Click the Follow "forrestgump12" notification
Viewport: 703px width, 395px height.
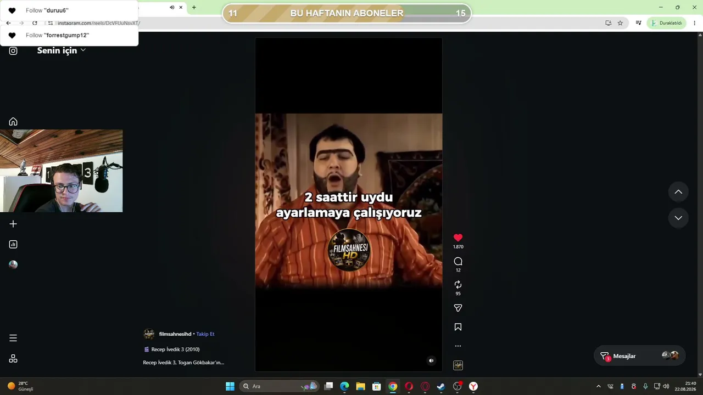[69, 35]
